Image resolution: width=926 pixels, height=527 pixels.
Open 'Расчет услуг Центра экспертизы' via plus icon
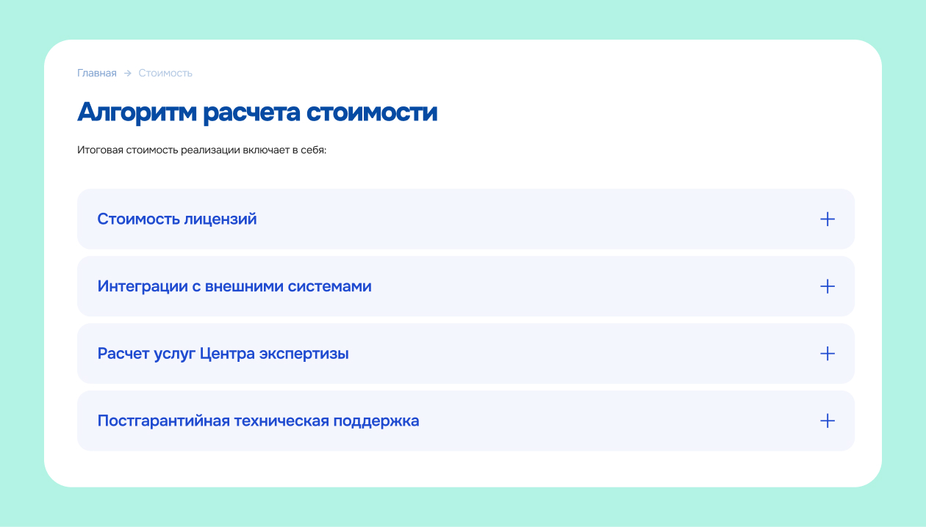coord(828,354)
